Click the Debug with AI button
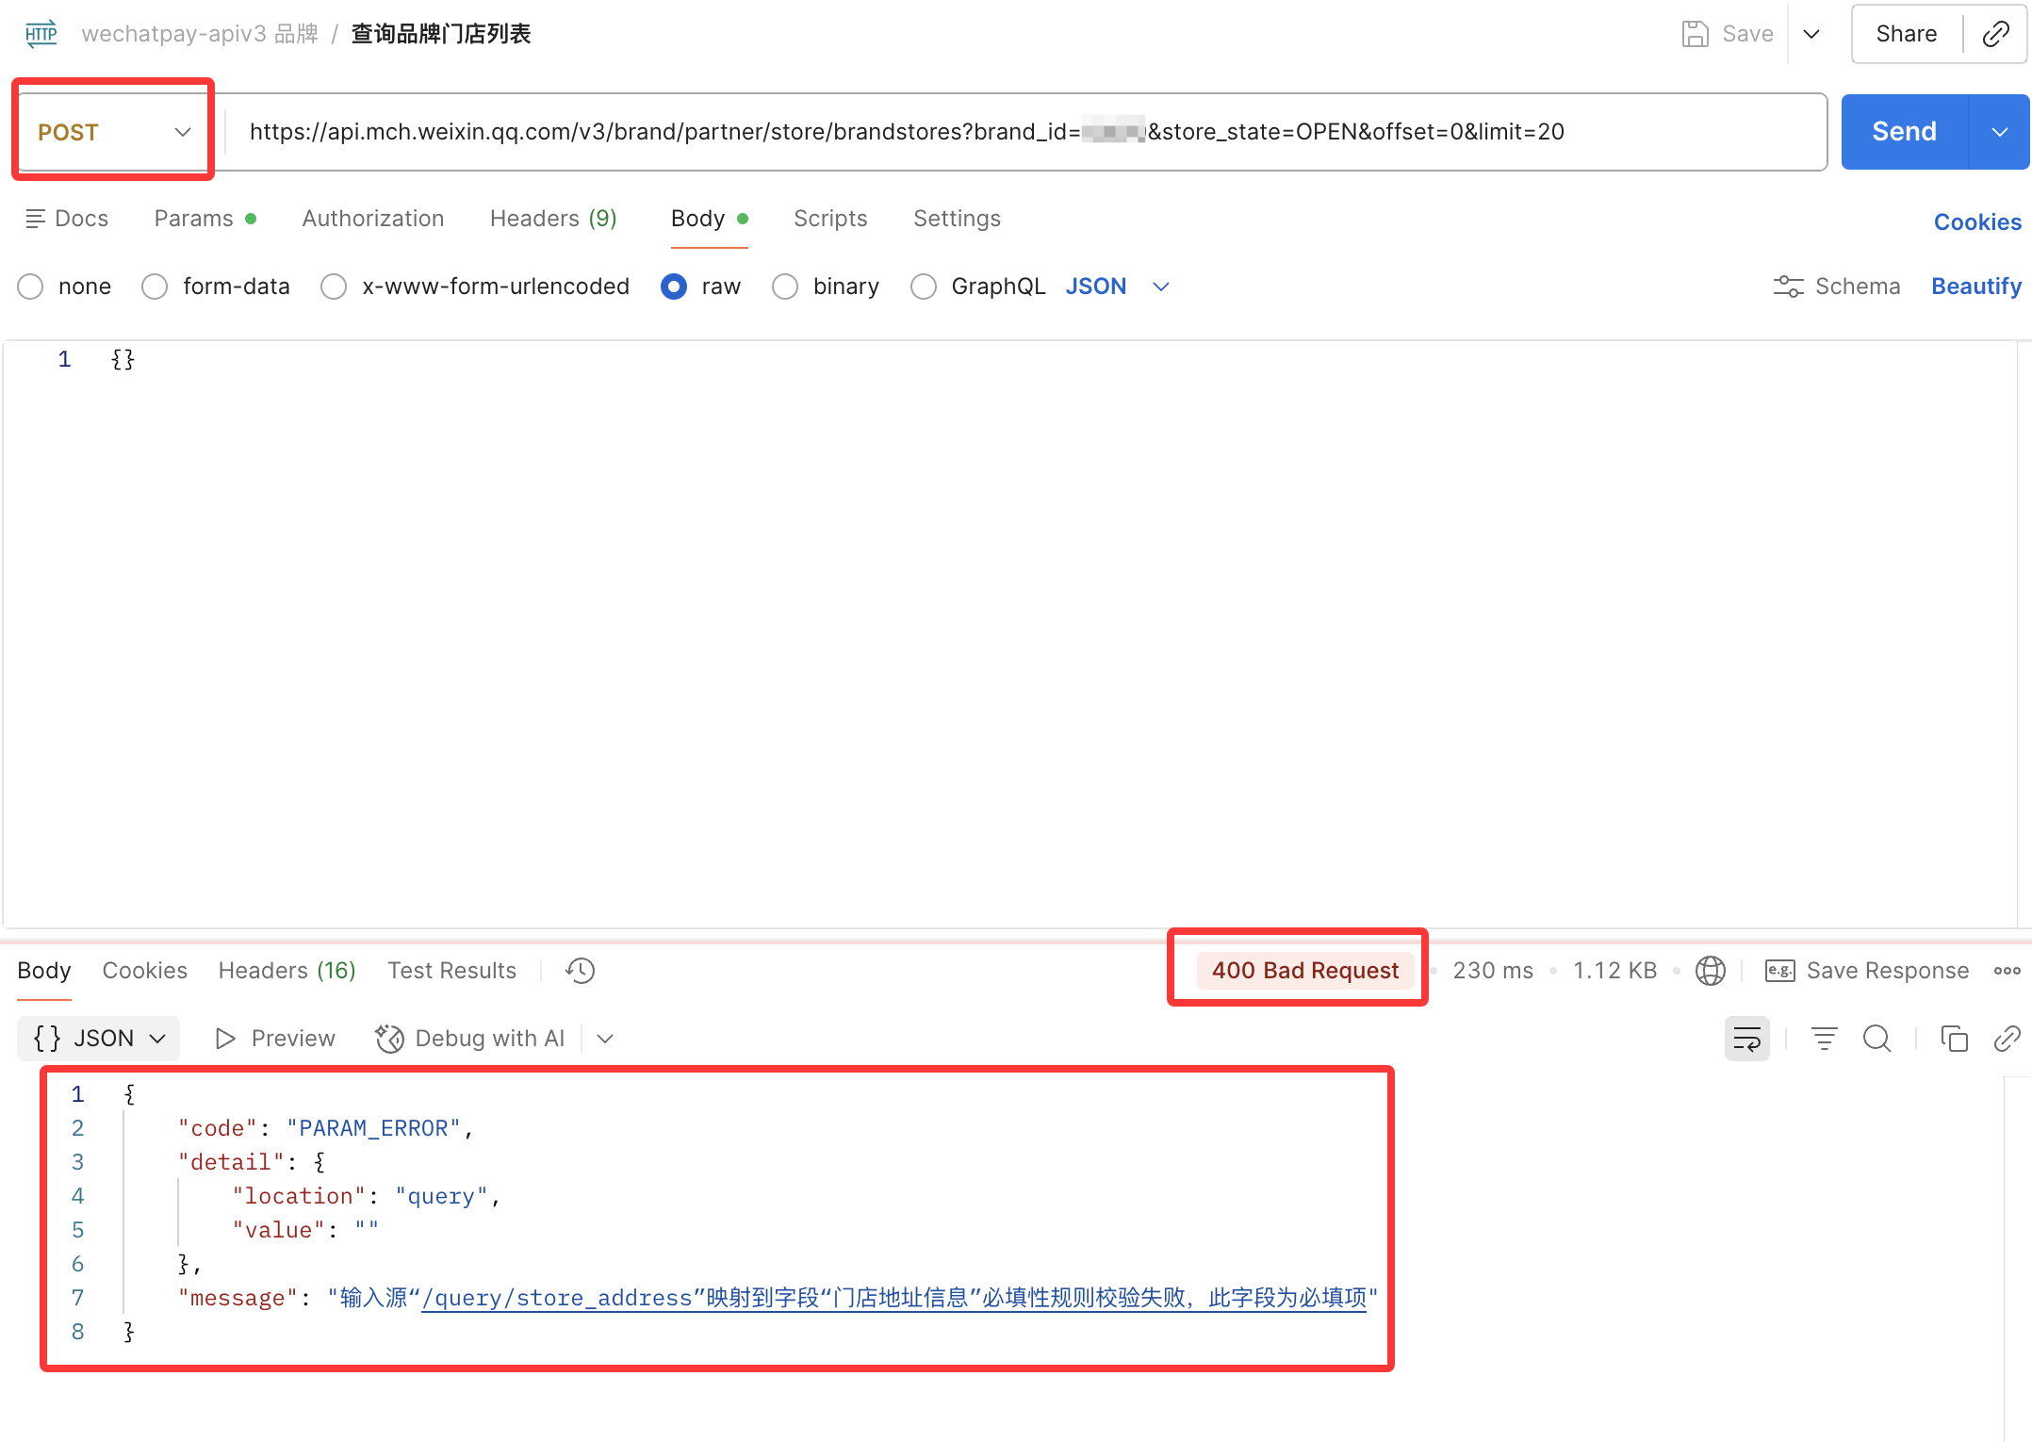2032x1442 pixels. (470, 1039)
